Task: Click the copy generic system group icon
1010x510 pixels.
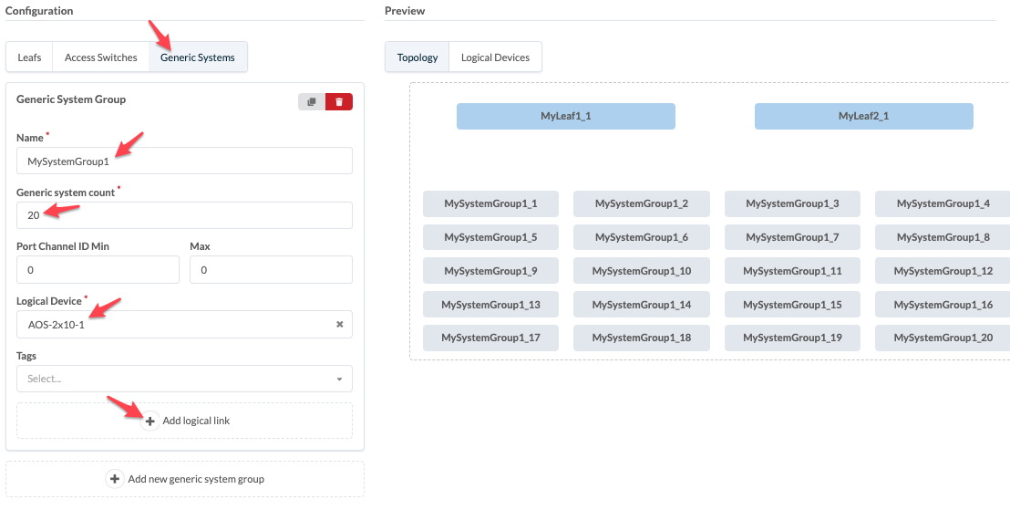Action: pyautogui.click(x=312, y=101)
